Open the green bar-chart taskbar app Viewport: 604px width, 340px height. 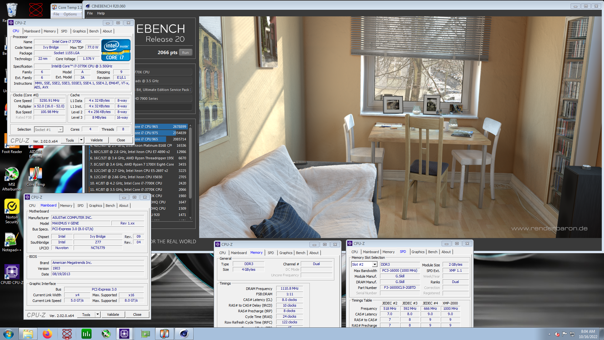click(x=86, y=334)
